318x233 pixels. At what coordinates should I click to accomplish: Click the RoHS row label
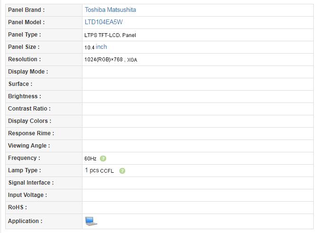point(18,207)
